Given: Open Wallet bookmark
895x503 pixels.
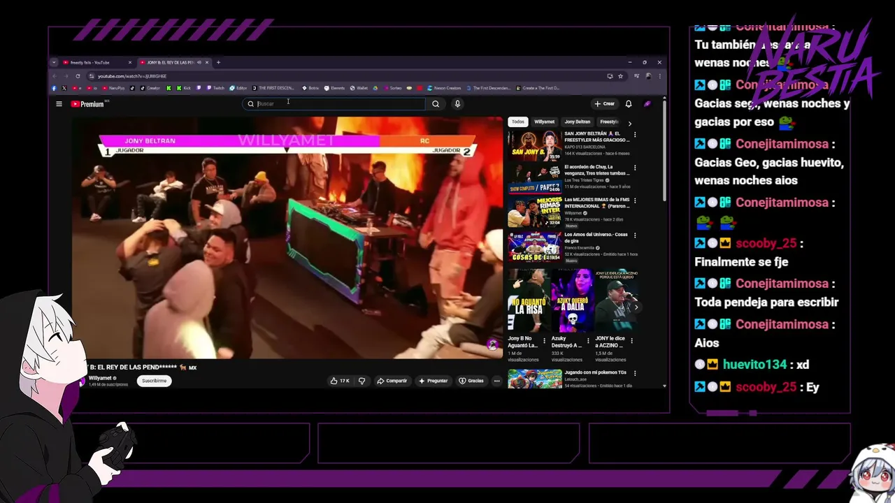Looking at the screenshot, I should 358,88.
